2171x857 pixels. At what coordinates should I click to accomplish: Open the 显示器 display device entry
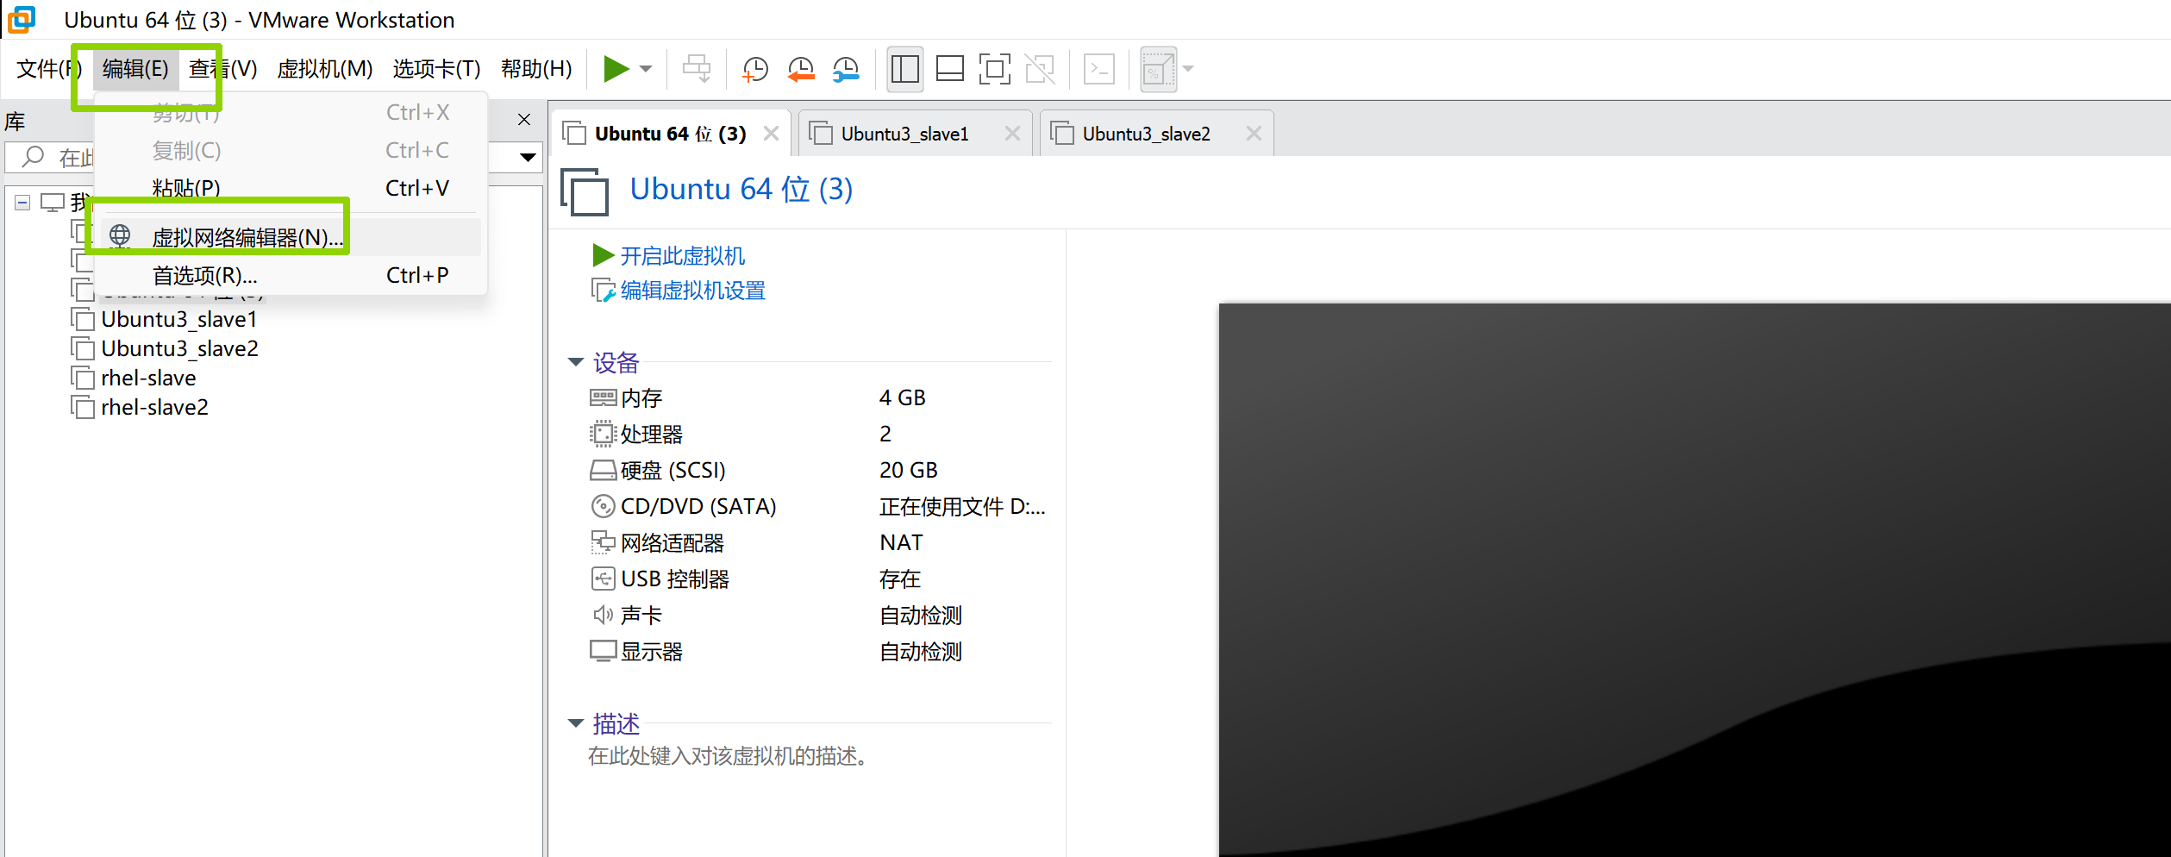[x=636, y=651]
